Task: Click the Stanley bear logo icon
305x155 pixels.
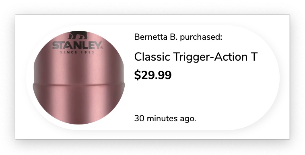Action: [x=78, y=35]
